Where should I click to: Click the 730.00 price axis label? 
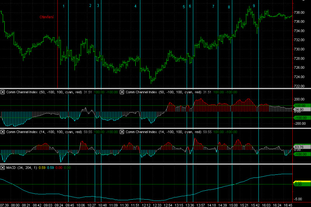(299, 49)
